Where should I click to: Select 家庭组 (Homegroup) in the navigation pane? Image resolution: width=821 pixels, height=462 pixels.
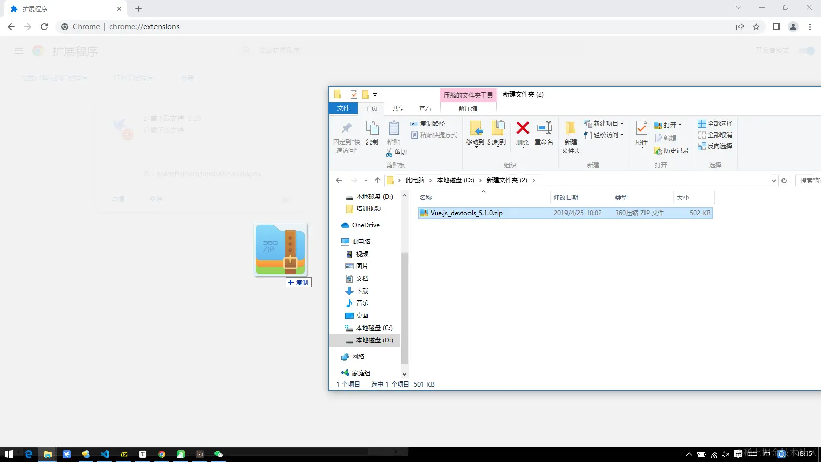pos(356,373)
